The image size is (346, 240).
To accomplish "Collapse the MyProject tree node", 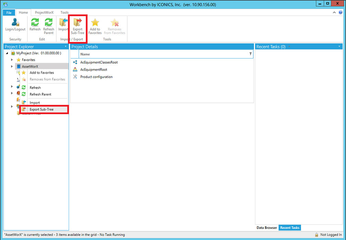I will tap(8, 53).
